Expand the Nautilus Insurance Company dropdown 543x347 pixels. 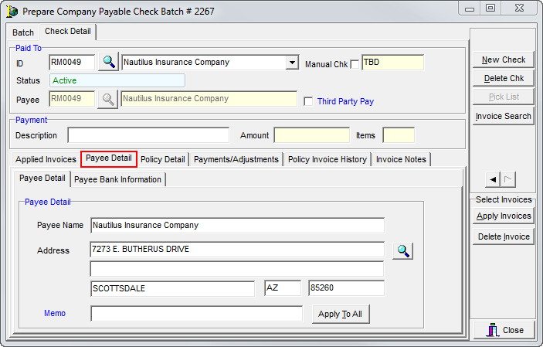click(291, 63)
